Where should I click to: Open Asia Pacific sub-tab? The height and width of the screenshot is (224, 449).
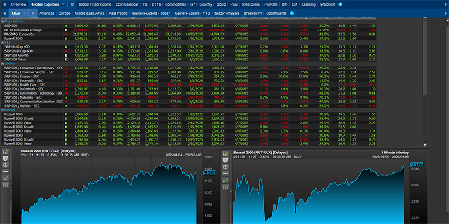(118, 13)
